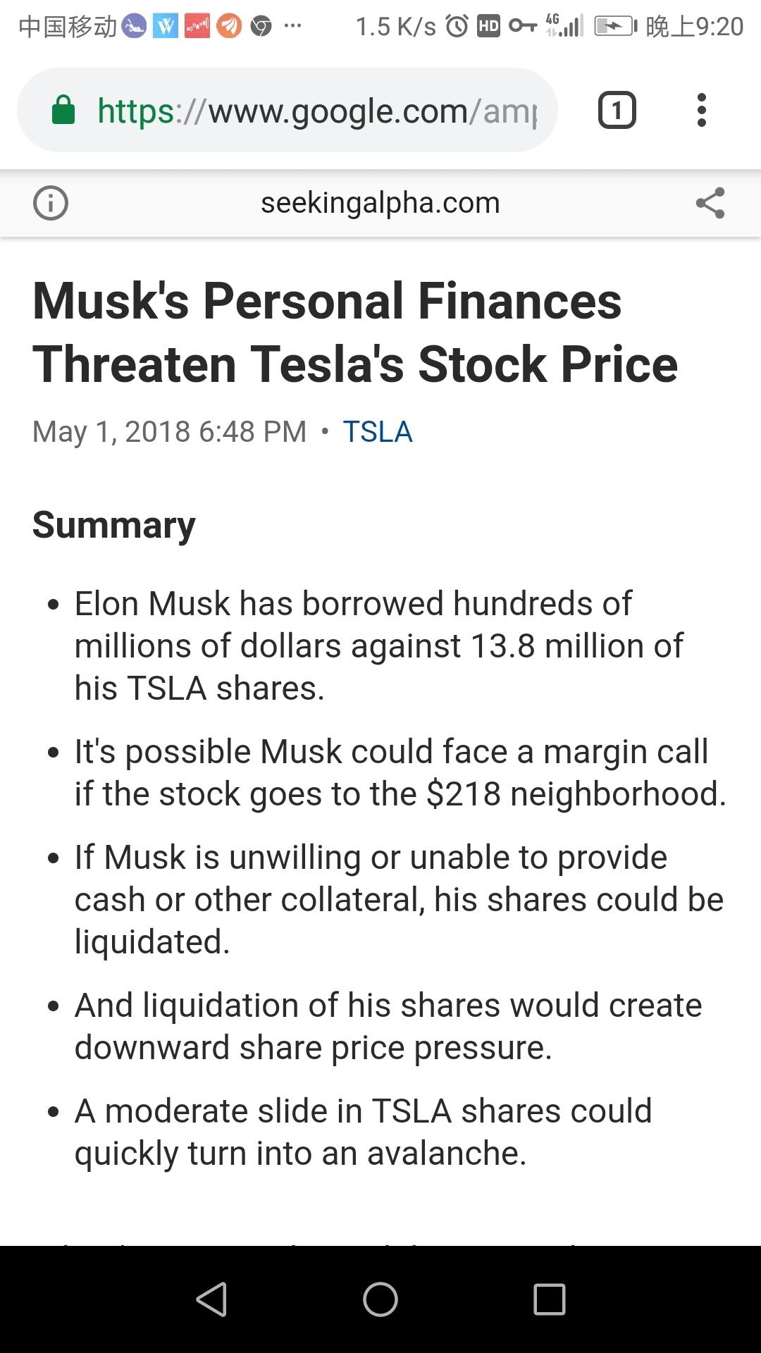761x1353 pixels.
Task: Tap the Android home circle button
Action: point(380,1299)
